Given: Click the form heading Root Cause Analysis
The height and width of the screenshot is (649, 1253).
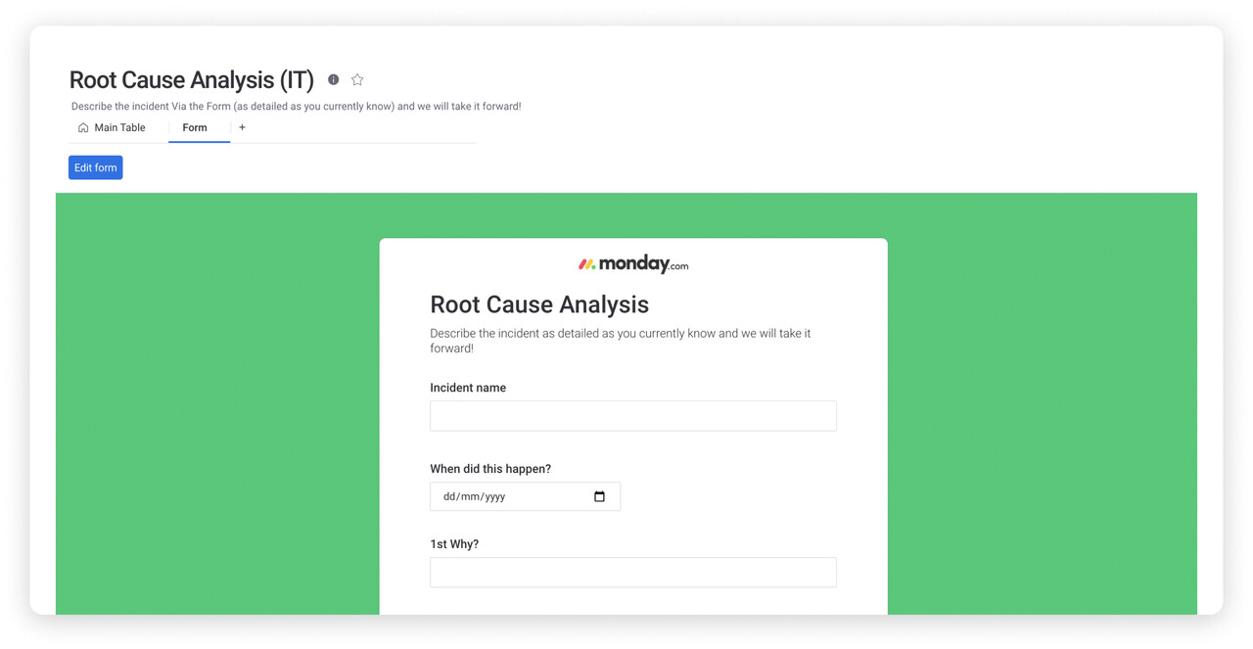Looking at the screenshot, I should 539,304.
